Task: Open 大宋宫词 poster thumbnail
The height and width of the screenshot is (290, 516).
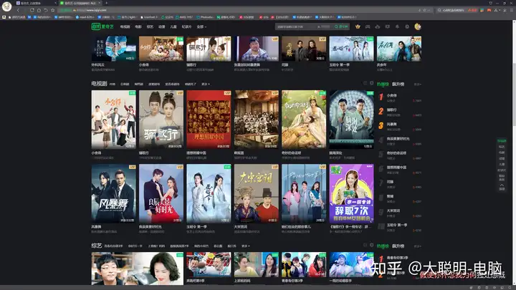Action: tap(257, 193)
